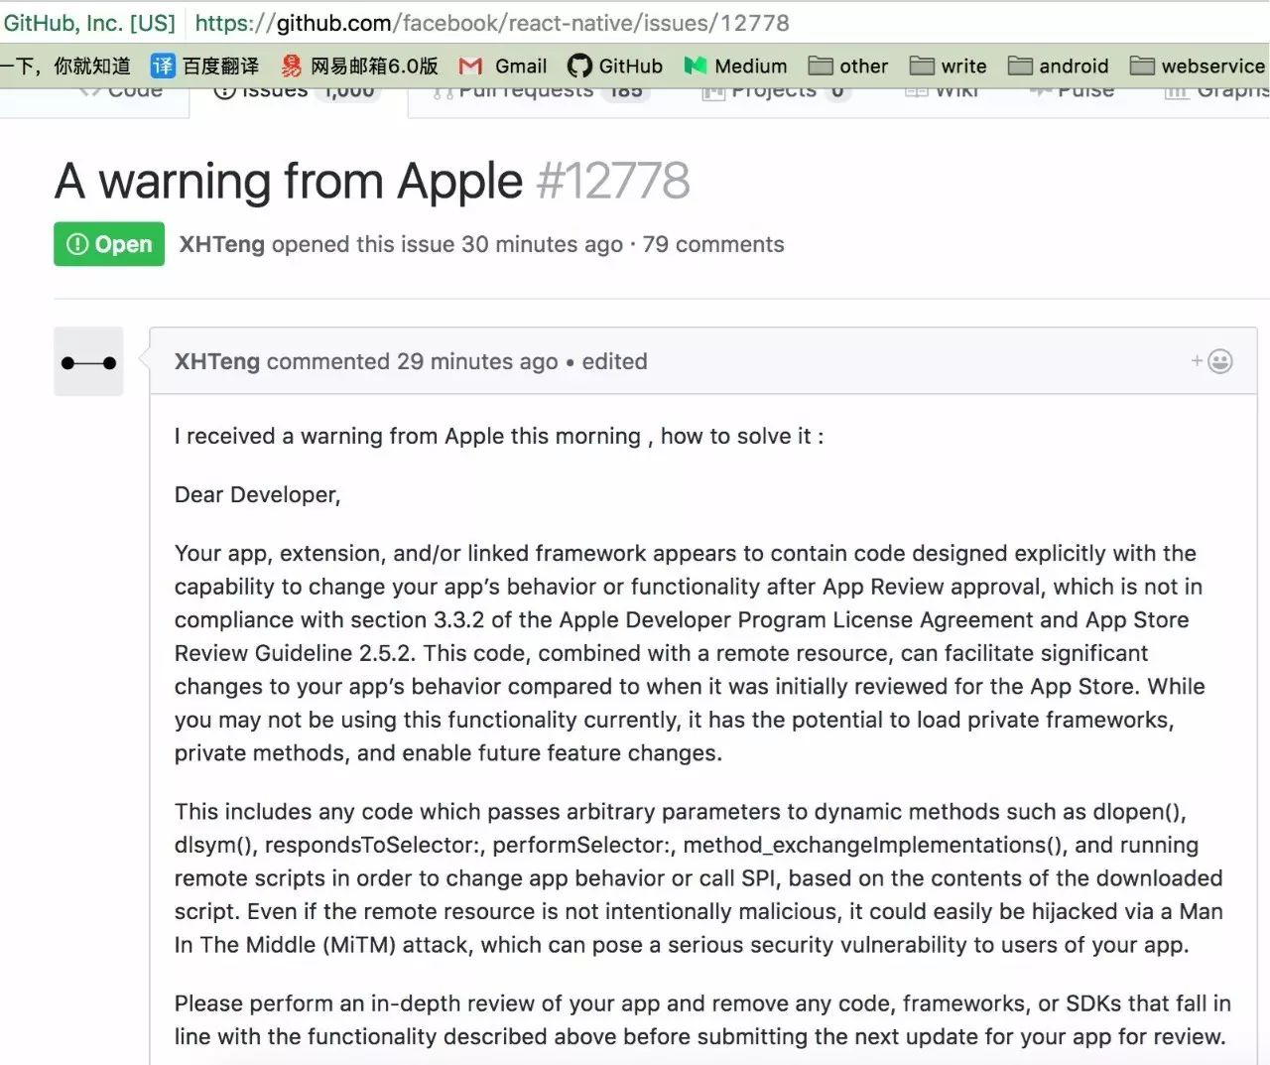Open the Medium bookmark
1270x1065 pixels.
[735, 66]
